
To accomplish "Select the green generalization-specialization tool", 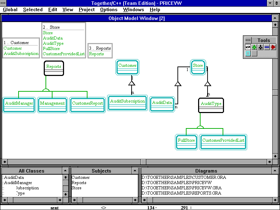I will pos(254,47).
